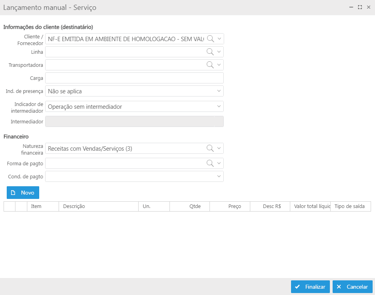Viewport: 375px width, 295px height.
Task: Click the Qtde column header
Action: click(190, 206)
